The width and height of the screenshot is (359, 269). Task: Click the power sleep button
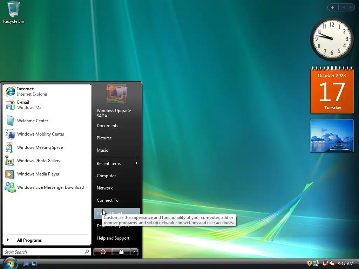pyautogui.click(x=103, y=252)
